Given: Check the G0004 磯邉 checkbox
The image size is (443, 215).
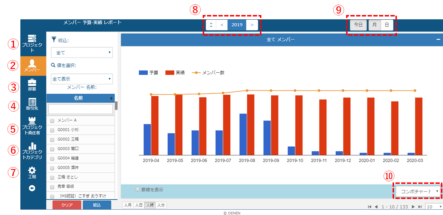Looking at the screenshot, I should pos(52,158).
